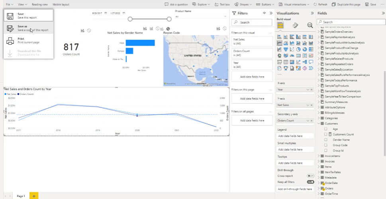Select the Q&A speech bubble visual
This screenshot has width=386, height=199.
pyautogui.click(x=311, y=62)
